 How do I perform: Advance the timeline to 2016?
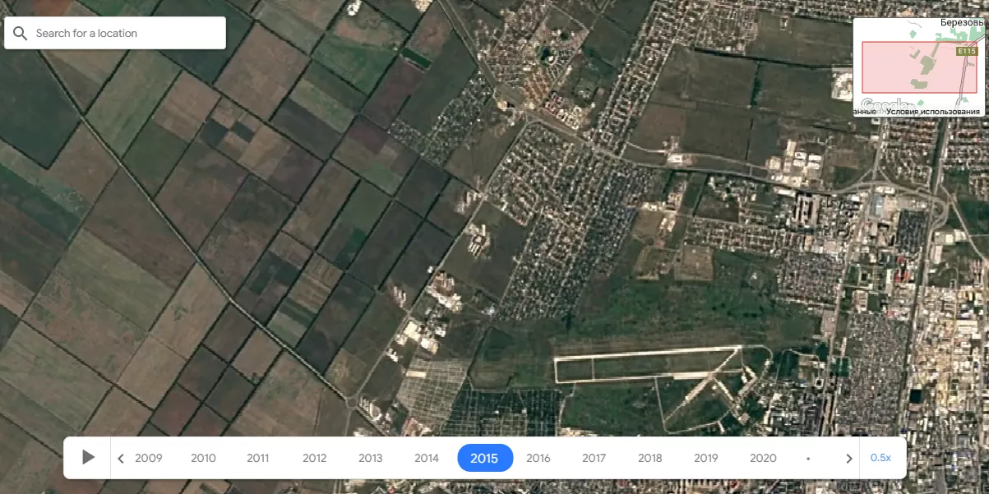point(538,459)
